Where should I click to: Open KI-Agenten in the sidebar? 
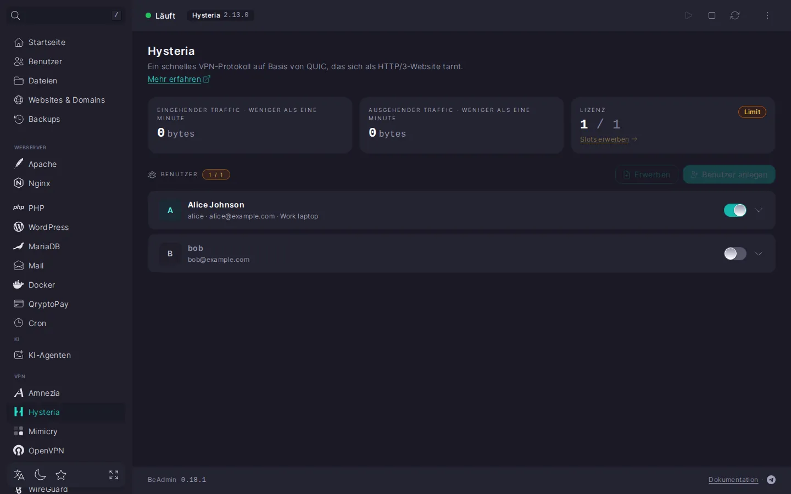[x=66, y=355]
